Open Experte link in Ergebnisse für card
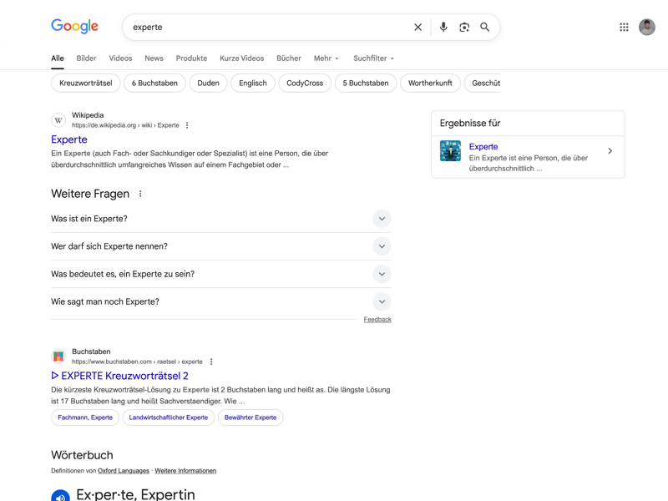 point(483,147)
